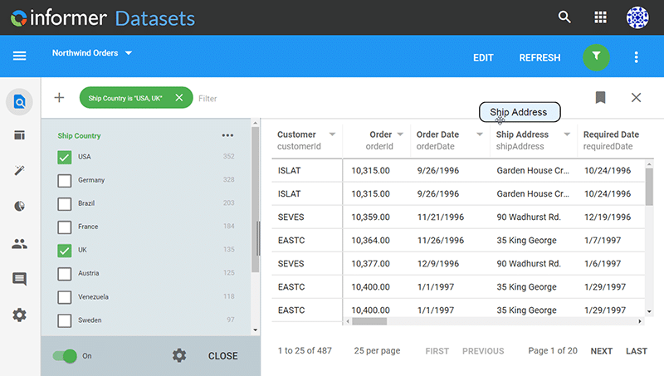Go to NEXT page
The width and height of the screenshot is (664, 376).
pyautogui.click(x=601, y=350)
